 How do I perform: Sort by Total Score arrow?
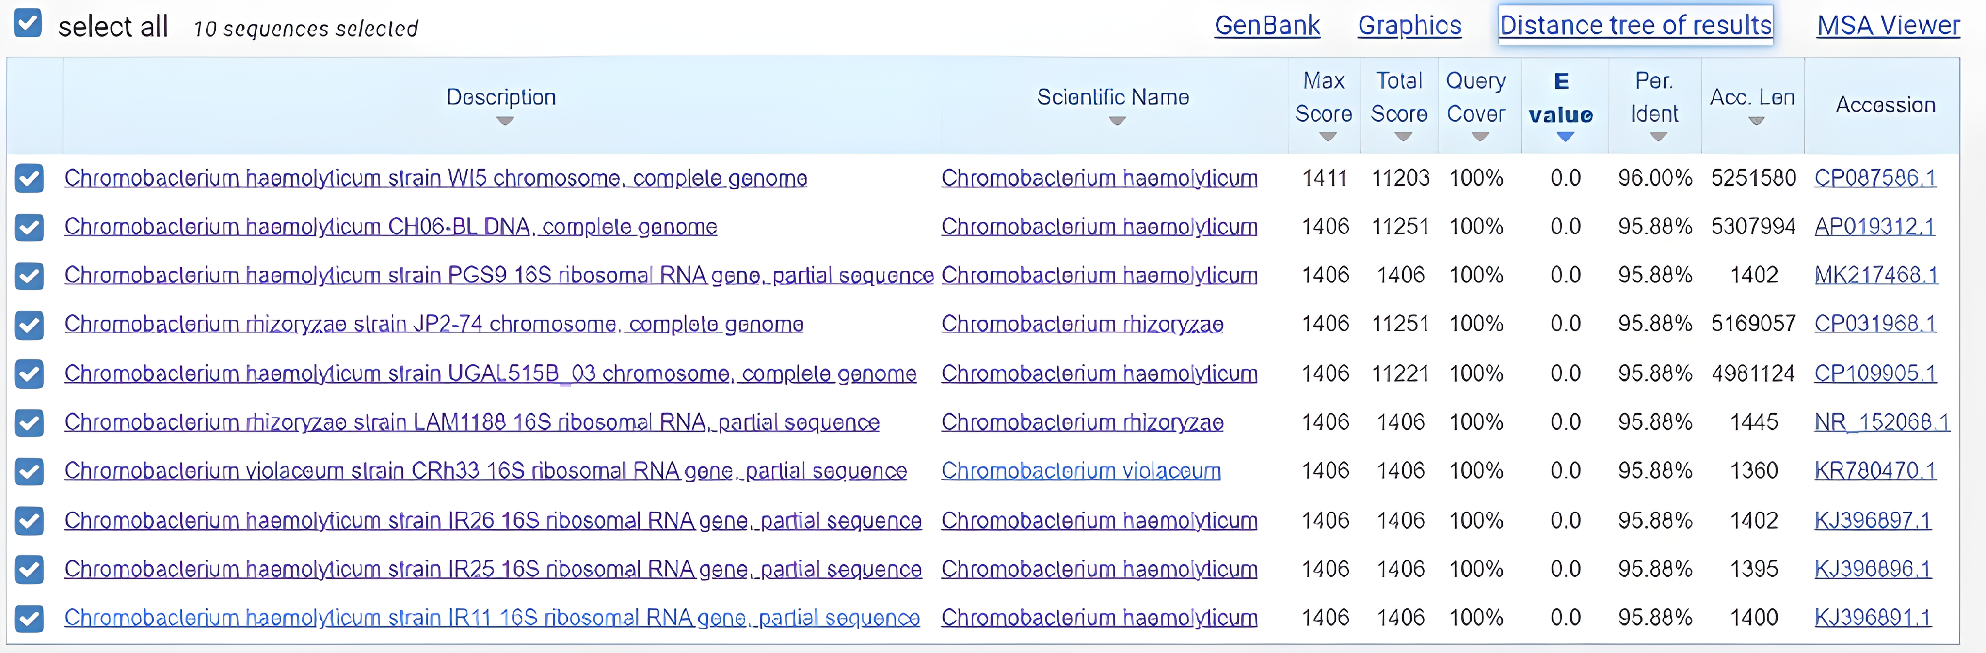pyautogui.click(x=1403, y=137)
